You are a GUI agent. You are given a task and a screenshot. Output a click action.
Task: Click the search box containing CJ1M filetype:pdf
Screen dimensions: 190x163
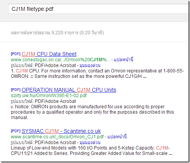[x=98, y=9]
